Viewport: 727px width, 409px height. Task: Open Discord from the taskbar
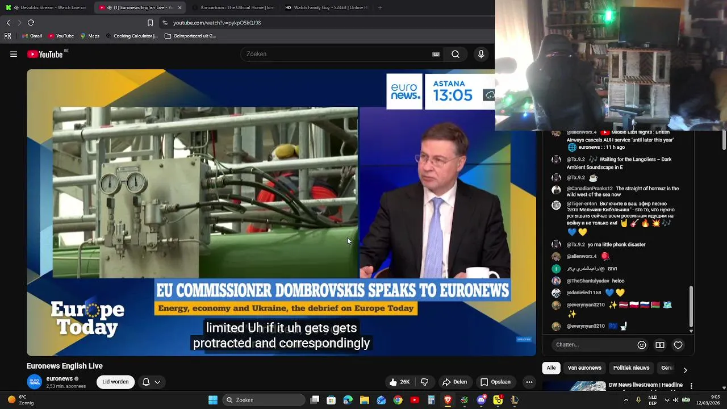click(481, 400)
